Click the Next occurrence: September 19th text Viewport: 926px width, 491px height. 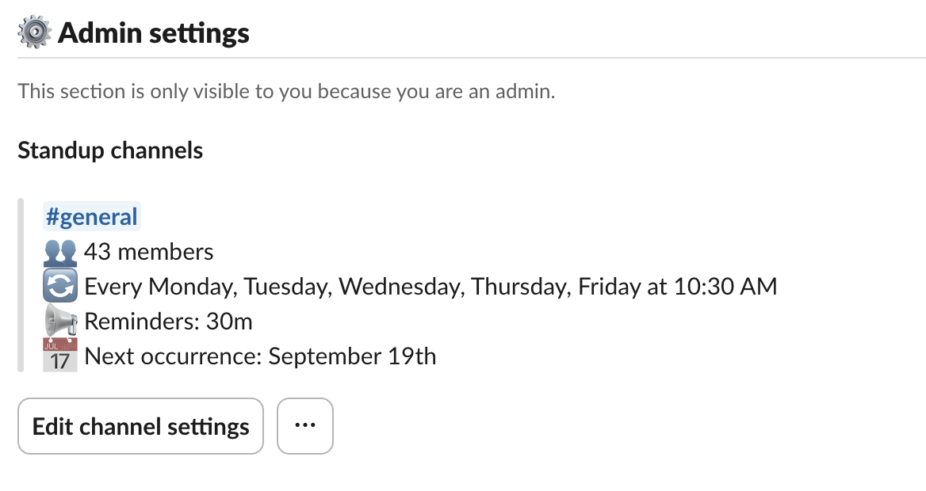(260, 356)
